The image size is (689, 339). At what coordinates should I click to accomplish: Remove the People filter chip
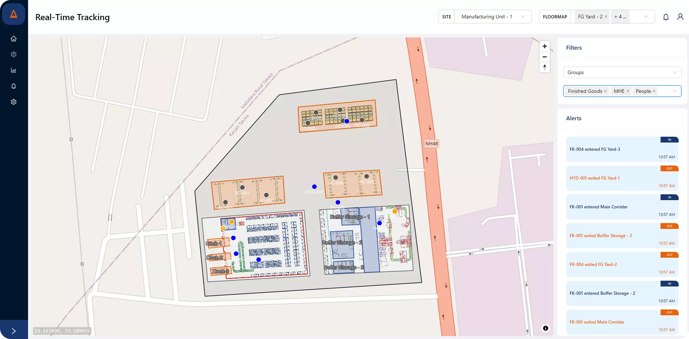tap(654, 91)
